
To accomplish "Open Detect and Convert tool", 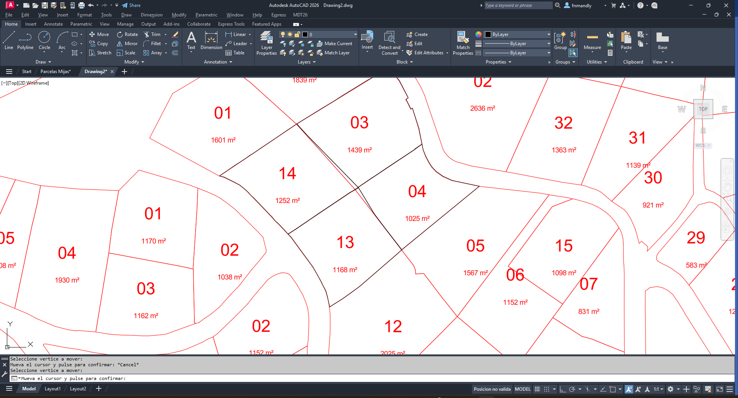I will [x=389, y=44].
